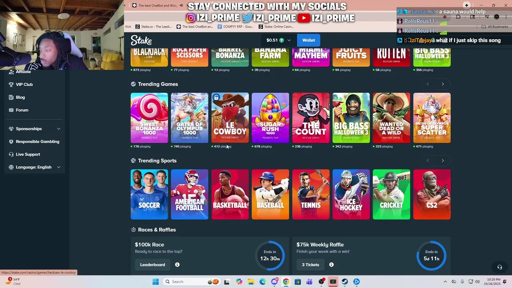Open Gates of Olympus 1000 tile
Image resolution: width=512 pixels, height=288 pixels.
point(190,118)
